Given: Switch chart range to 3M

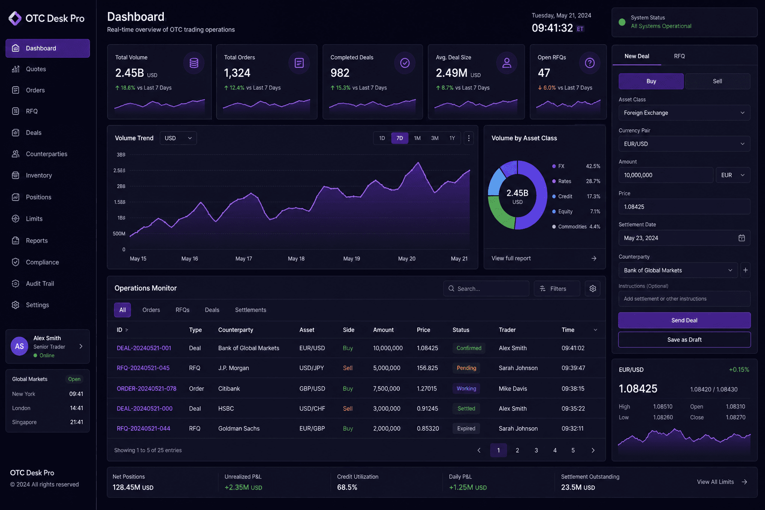Looking at the screenshot, I should click(x=435, y=138).
